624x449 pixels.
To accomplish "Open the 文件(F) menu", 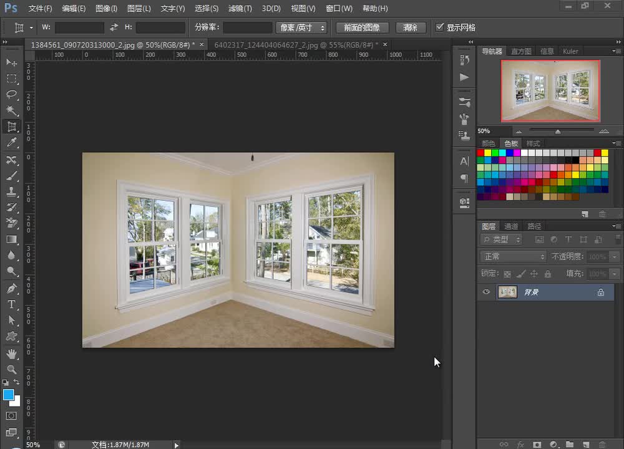I will pos(40,8).
